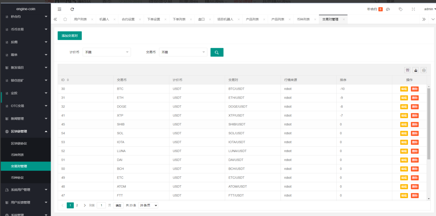Click the tag/note icon in the header
The image size is (436, 216).
click(x=400, y=9)
